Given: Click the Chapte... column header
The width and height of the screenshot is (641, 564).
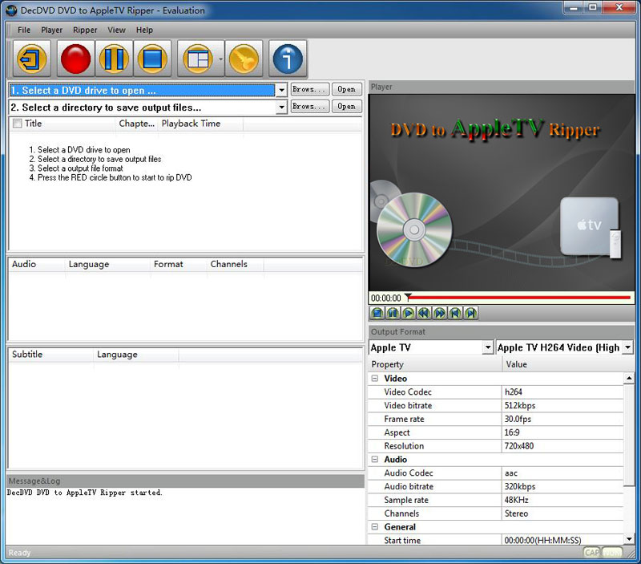Looking at the screenshot, I should click(136, 124).
